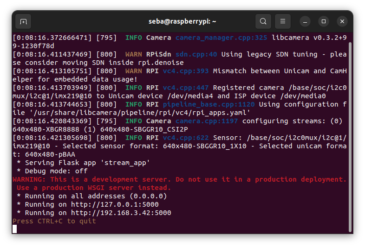Image resolution: width=365 pixels, height=247 pixels.
Task: Click pipeline_base.cpp:1120 source reference
Action: coord(209,105)
